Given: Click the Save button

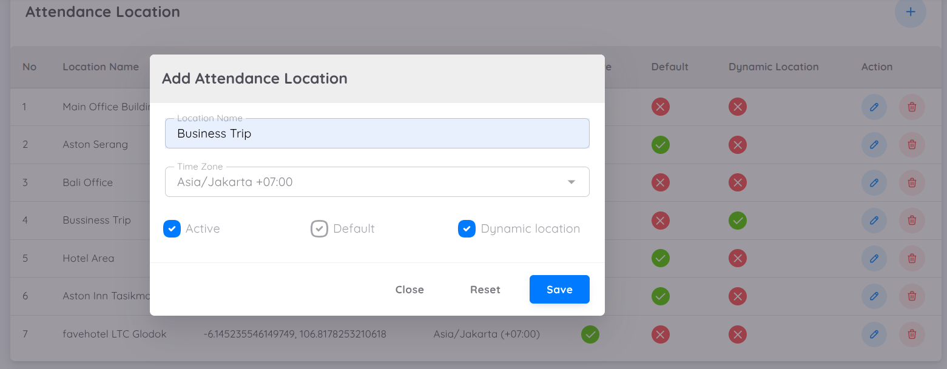Looking at the screenshot, I should point(559,289).
